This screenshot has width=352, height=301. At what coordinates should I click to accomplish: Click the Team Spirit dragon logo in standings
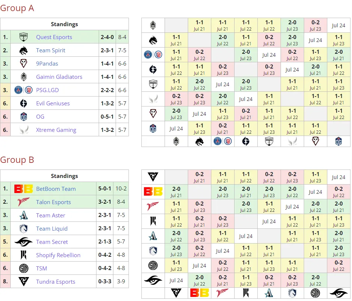(x=24, y=50)
